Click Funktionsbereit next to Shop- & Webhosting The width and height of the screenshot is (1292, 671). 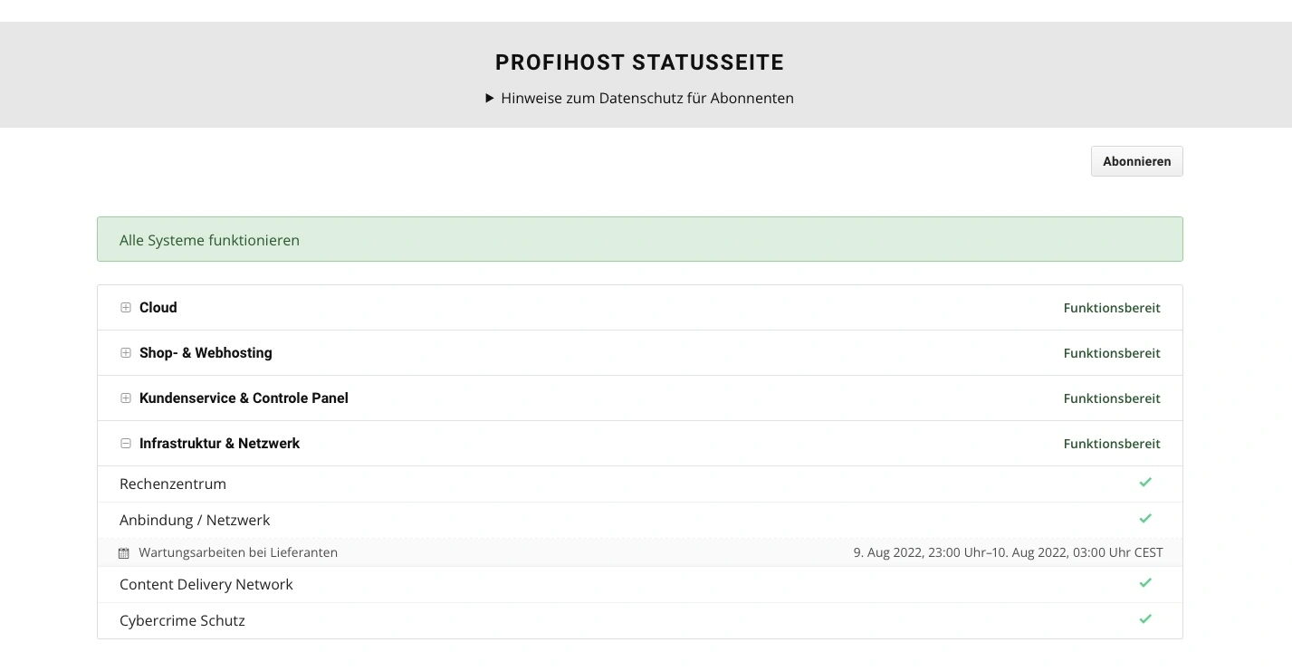[1112, 352]
